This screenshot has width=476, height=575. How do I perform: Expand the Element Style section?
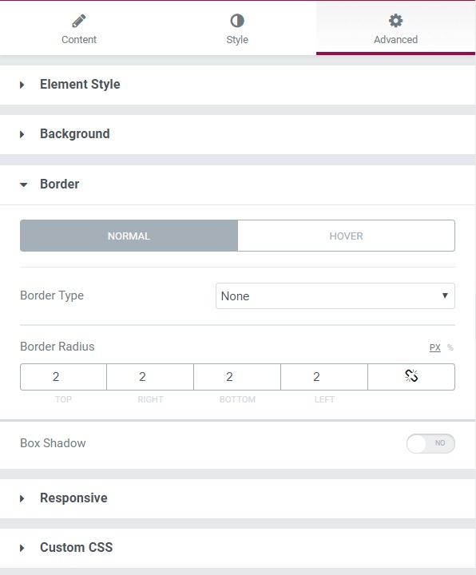point(238,85)
